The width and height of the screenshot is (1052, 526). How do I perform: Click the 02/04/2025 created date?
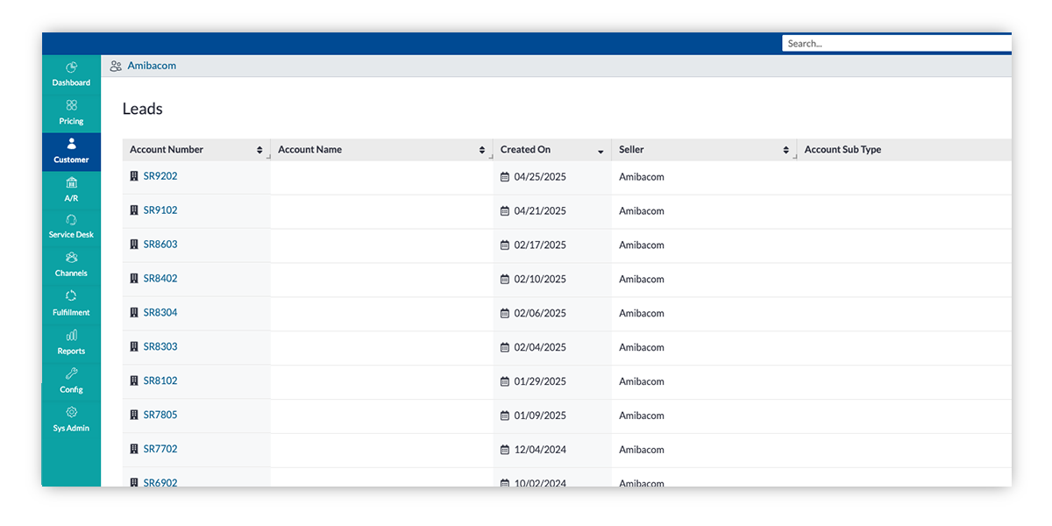[540, 348]
